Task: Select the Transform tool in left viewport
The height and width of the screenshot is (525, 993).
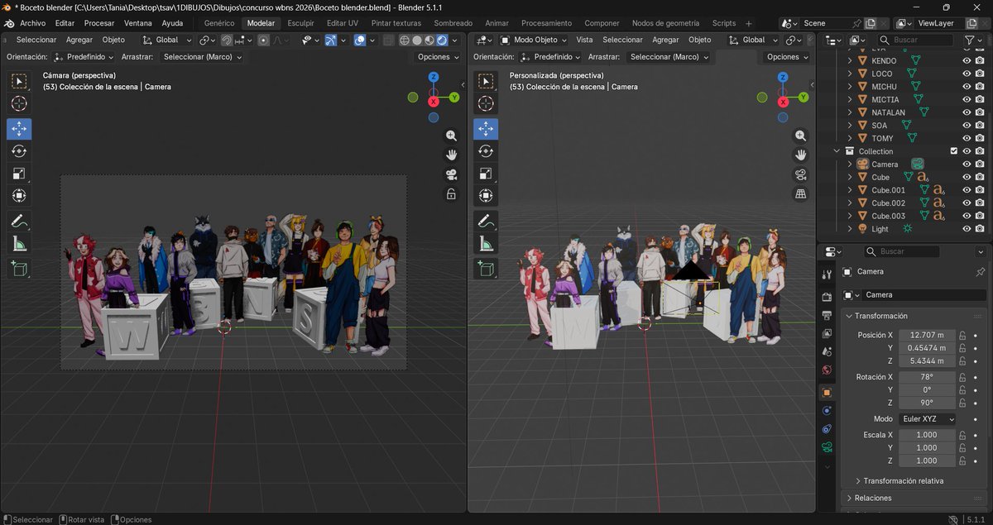Action: point(19,196)
